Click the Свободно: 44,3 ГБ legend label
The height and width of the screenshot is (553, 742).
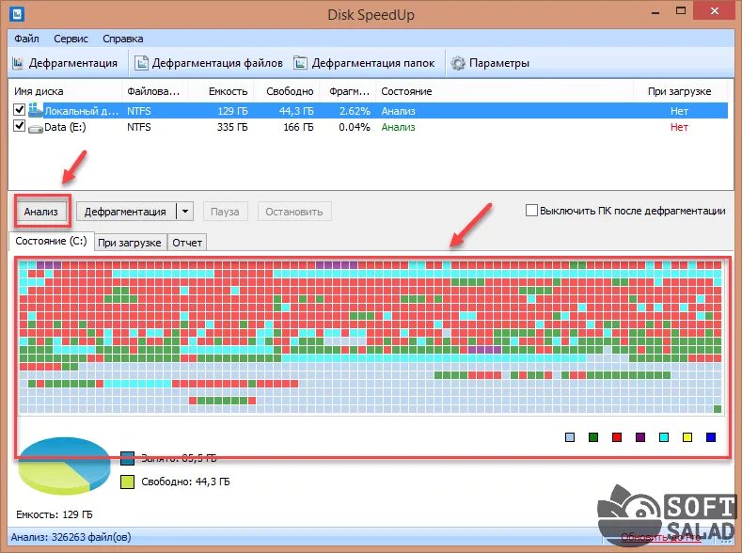click(x=185, y=482)
